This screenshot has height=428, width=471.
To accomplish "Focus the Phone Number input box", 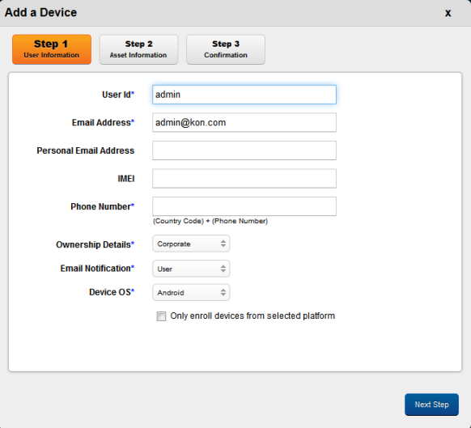I will coord(244,206).
